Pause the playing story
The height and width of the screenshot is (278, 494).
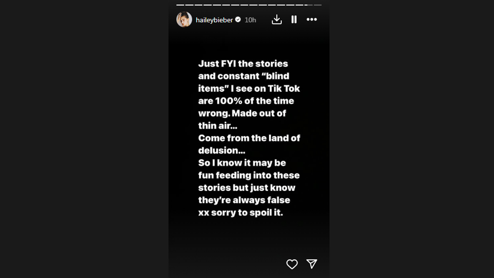pos(294,19)
